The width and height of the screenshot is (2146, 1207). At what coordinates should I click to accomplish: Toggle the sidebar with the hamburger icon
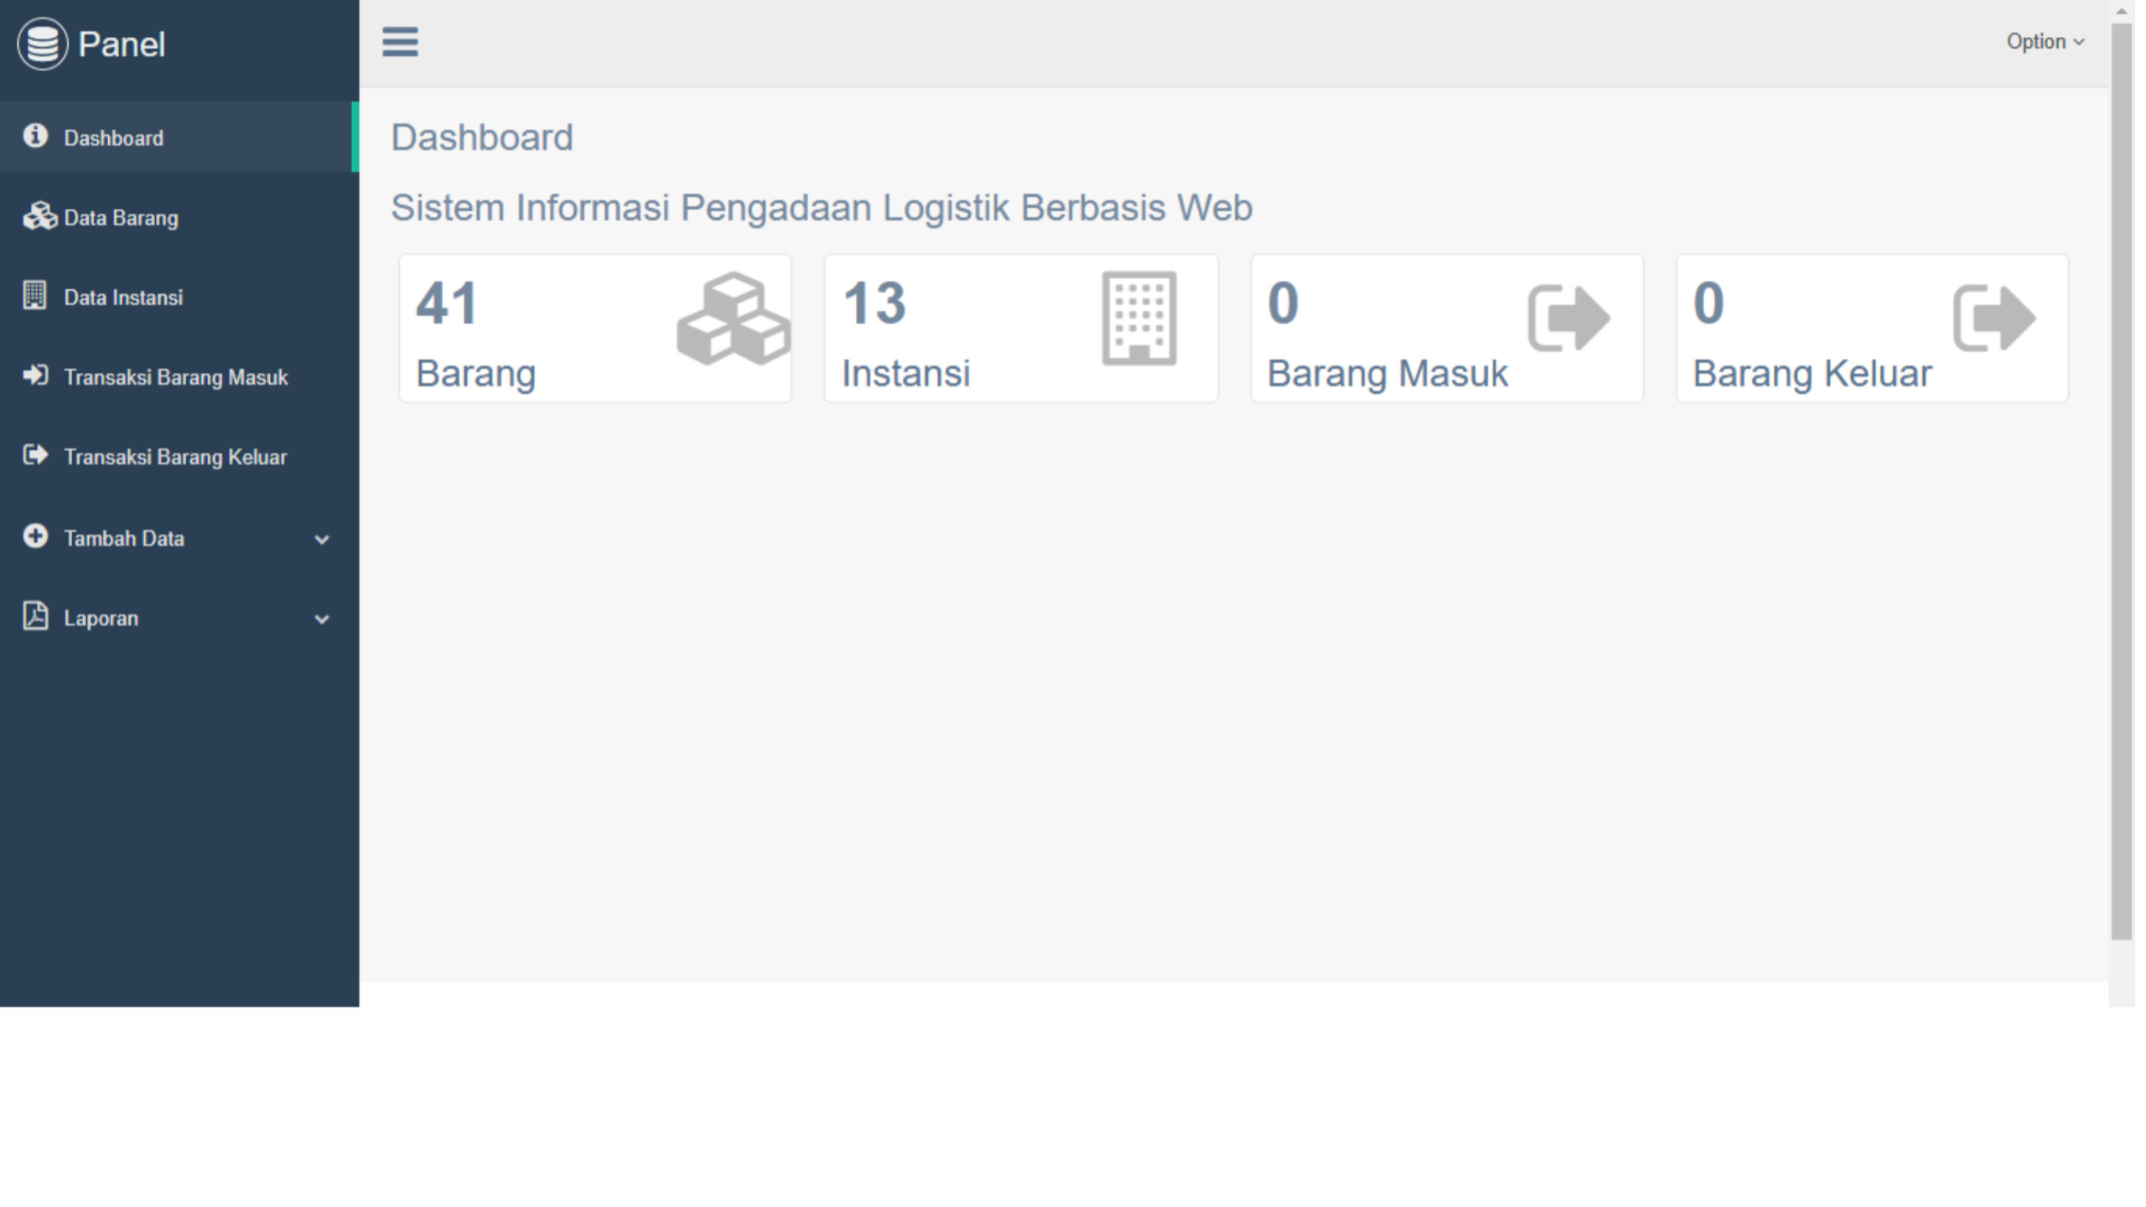[x=400, y=42]
